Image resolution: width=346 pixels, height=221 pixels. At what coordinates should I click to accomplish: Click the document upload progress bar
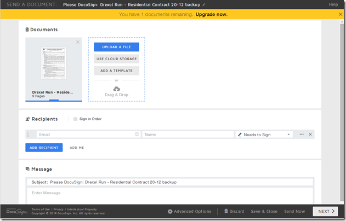pos(54,101)
